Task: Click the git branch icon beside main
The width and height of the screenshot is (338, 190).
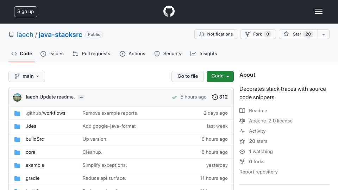Action: pyautogui.click(x=17, y=76)
